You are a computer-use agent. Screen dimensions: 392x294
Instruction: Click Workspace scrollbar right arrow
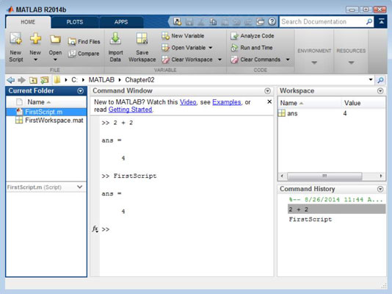[x=381, y=176]
